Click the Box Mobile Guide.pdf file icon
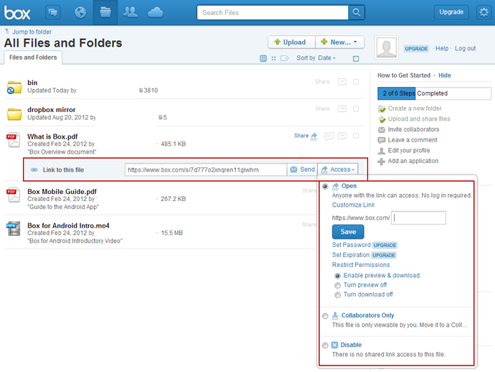Screen dimensions: 495x372 (x=13, y=195)
